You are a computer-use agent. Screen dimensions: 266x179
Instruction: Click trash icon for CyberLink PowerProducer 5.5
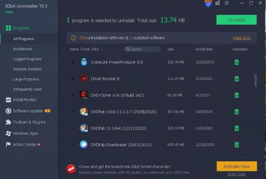[237, 62]
